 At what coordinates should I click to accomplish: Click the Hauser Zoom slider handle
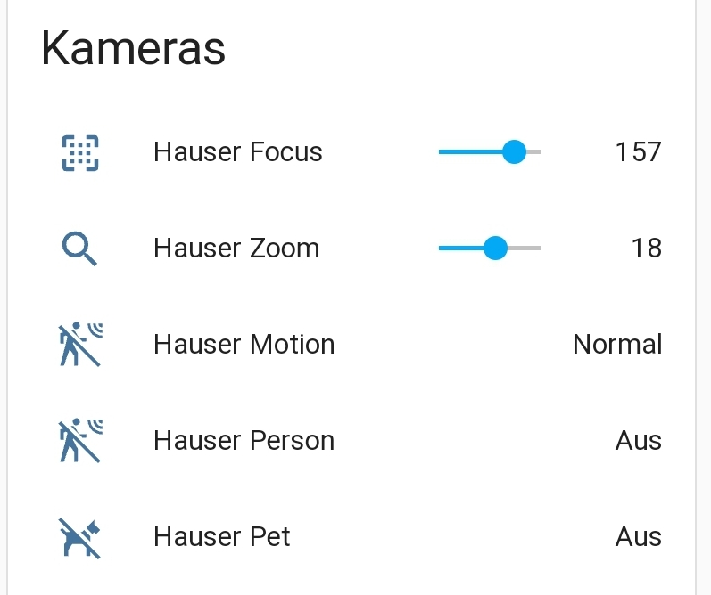(x=495, y=249)
